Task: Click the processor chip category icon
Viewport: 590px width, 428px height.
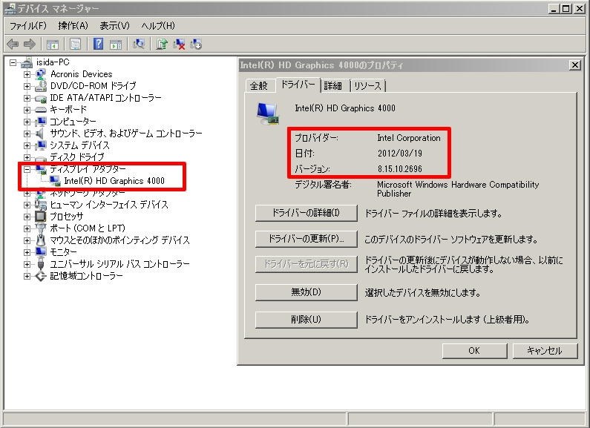Action: [41, 217]
